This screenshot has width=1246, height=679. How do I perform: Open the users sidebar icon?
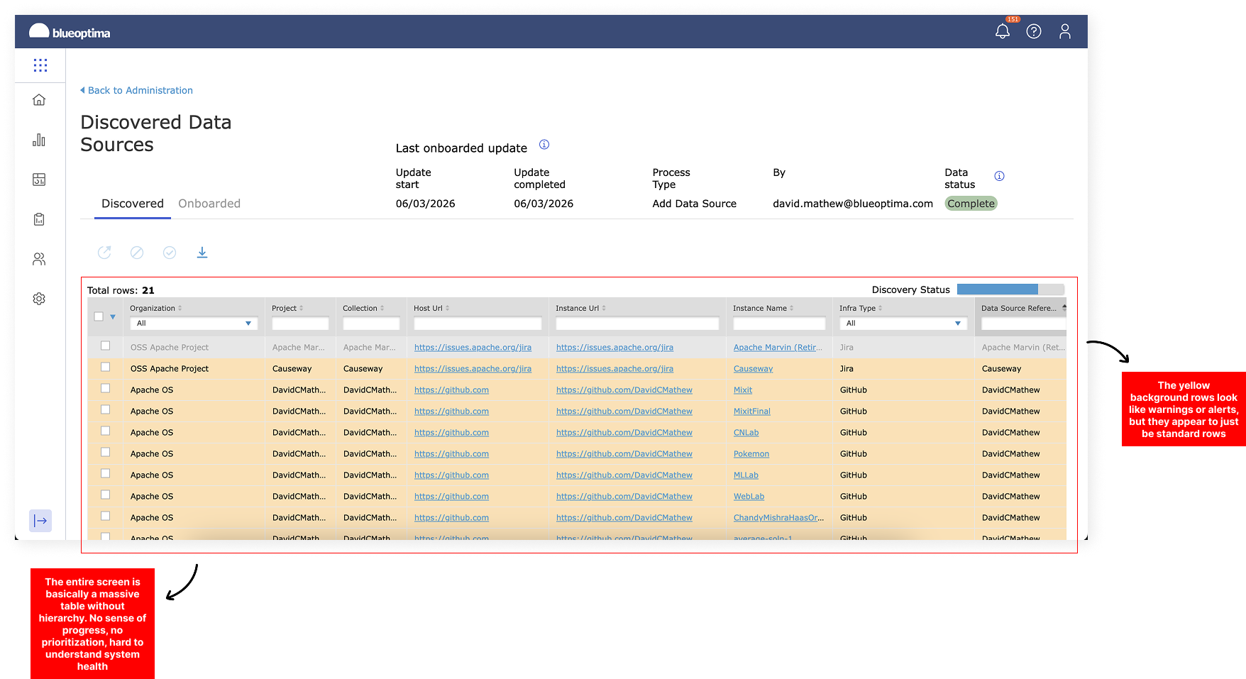tap(39, 259)
